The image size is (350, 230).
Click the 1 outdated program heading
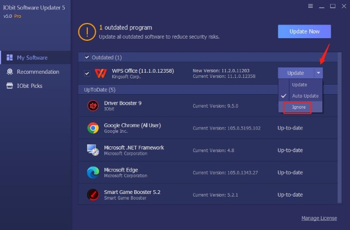click(x=126, y=28)
